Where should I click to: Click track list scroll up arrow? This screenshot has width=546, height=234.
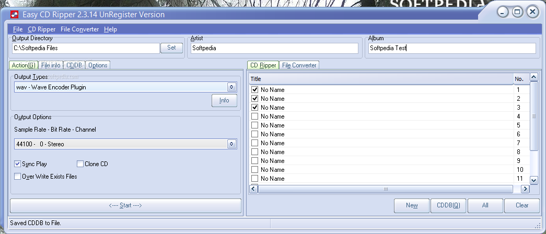(x=534, y=77)
